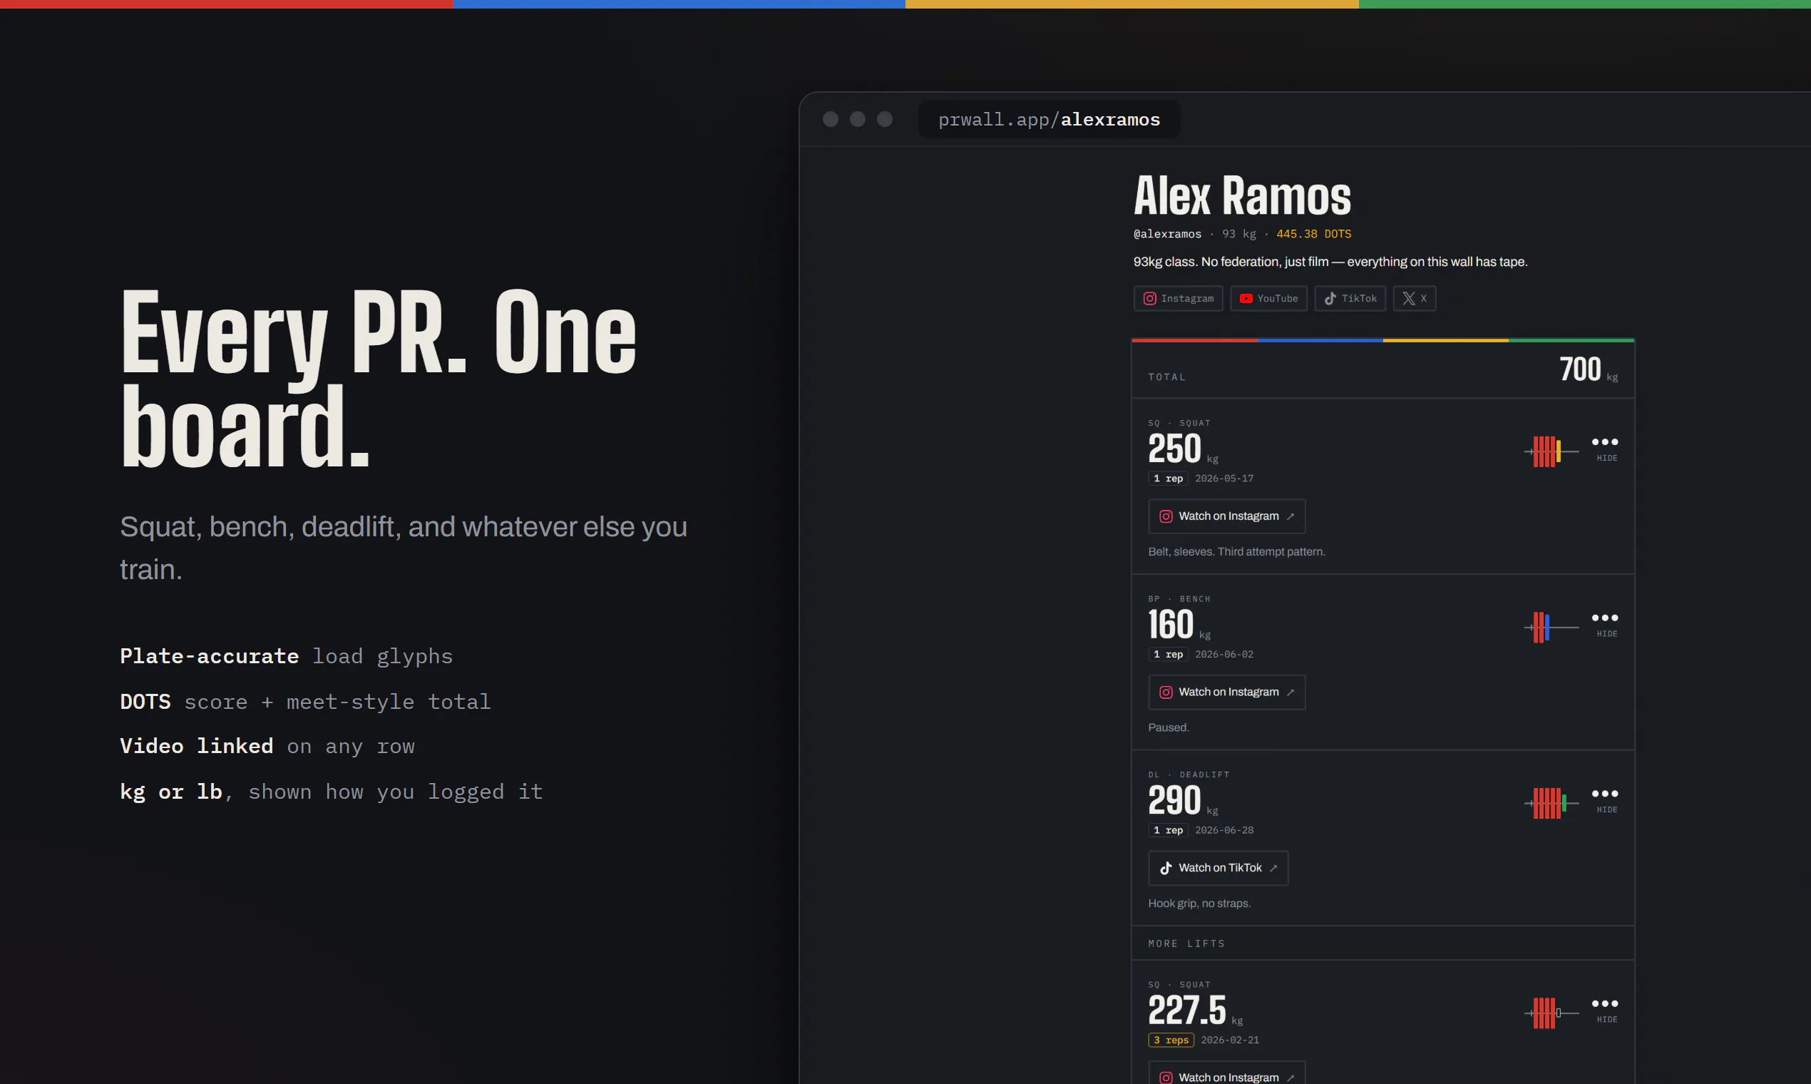Screen dimensions: 1811x1084
Task: Click the 'Belt, sleeves. Third attempt pattern.' note
Action: click(1236, 551)
